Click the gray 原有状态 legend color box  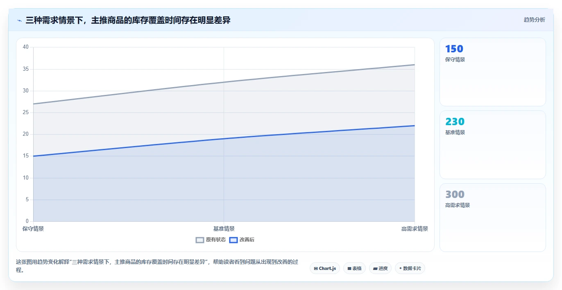coord(200,240)
